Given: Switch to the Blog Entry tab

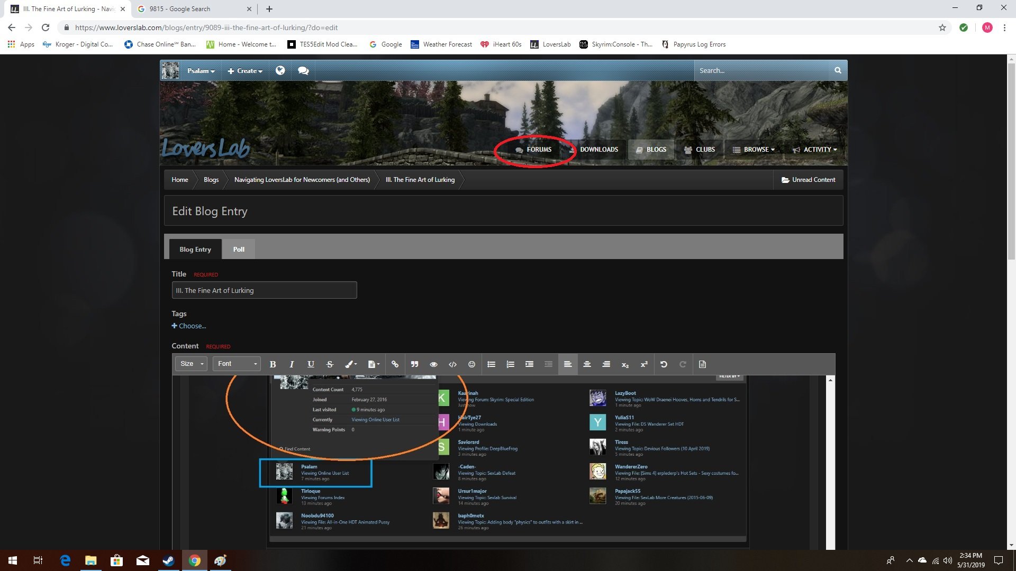Looking at the screenshot, I should (195, 249).
